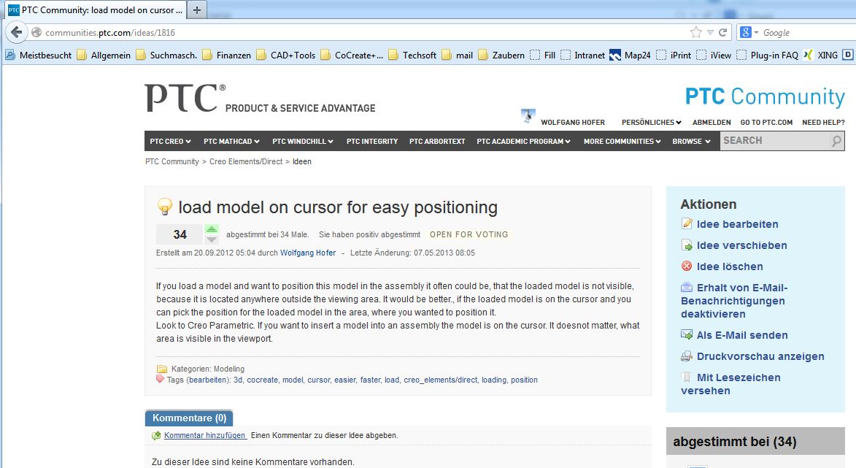Select the Kommentare (0) tab
Screen dimensions: 856x468
(189, 418)
